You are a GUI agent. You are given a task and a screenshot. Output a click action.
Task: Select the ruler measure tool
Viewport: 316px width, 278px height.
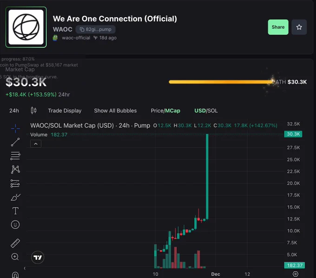(15, 243)
